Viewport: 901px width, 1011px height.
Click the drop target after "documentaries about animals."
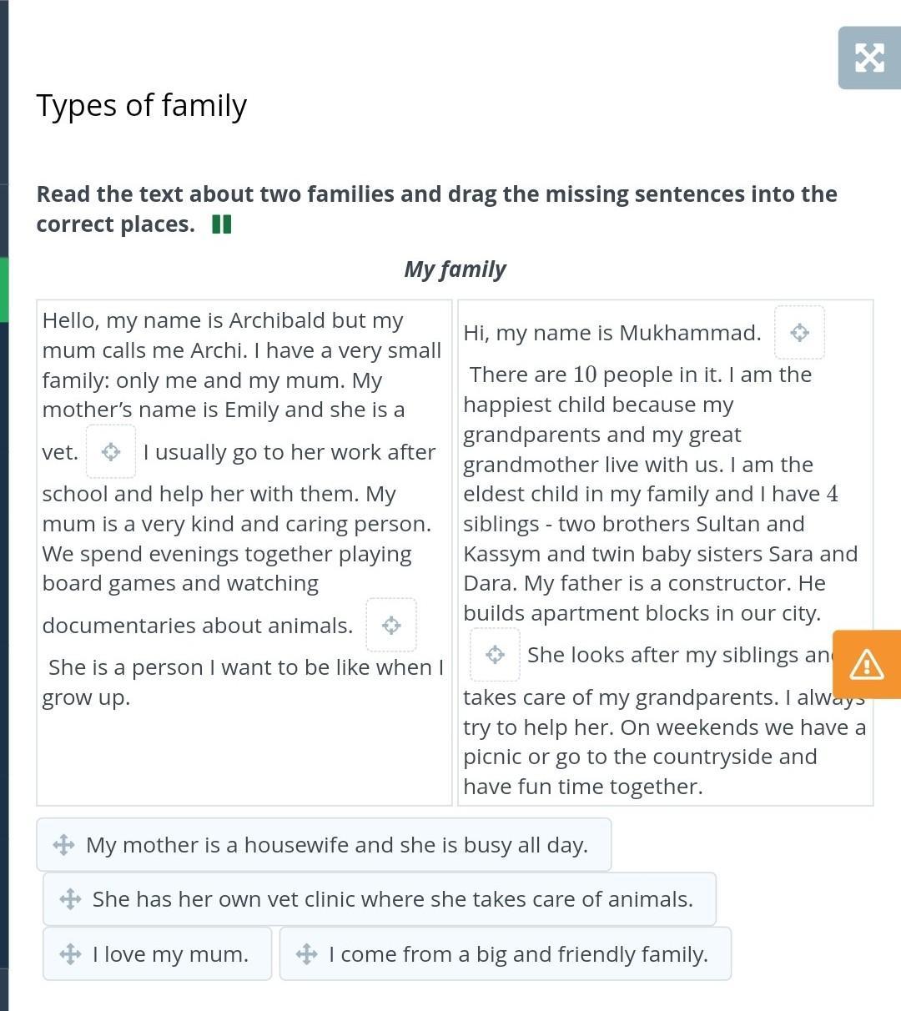pyautogui.click(x=391, y=626)
